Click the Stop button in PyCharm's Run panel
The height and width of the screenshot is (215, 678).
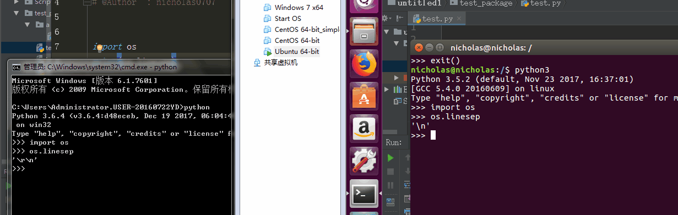click(390, 172)
